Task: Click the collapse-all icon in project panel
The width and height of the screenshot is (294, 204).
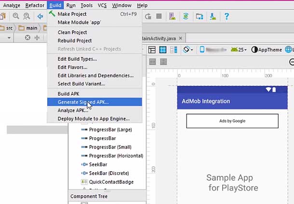Action: (37, 38)
